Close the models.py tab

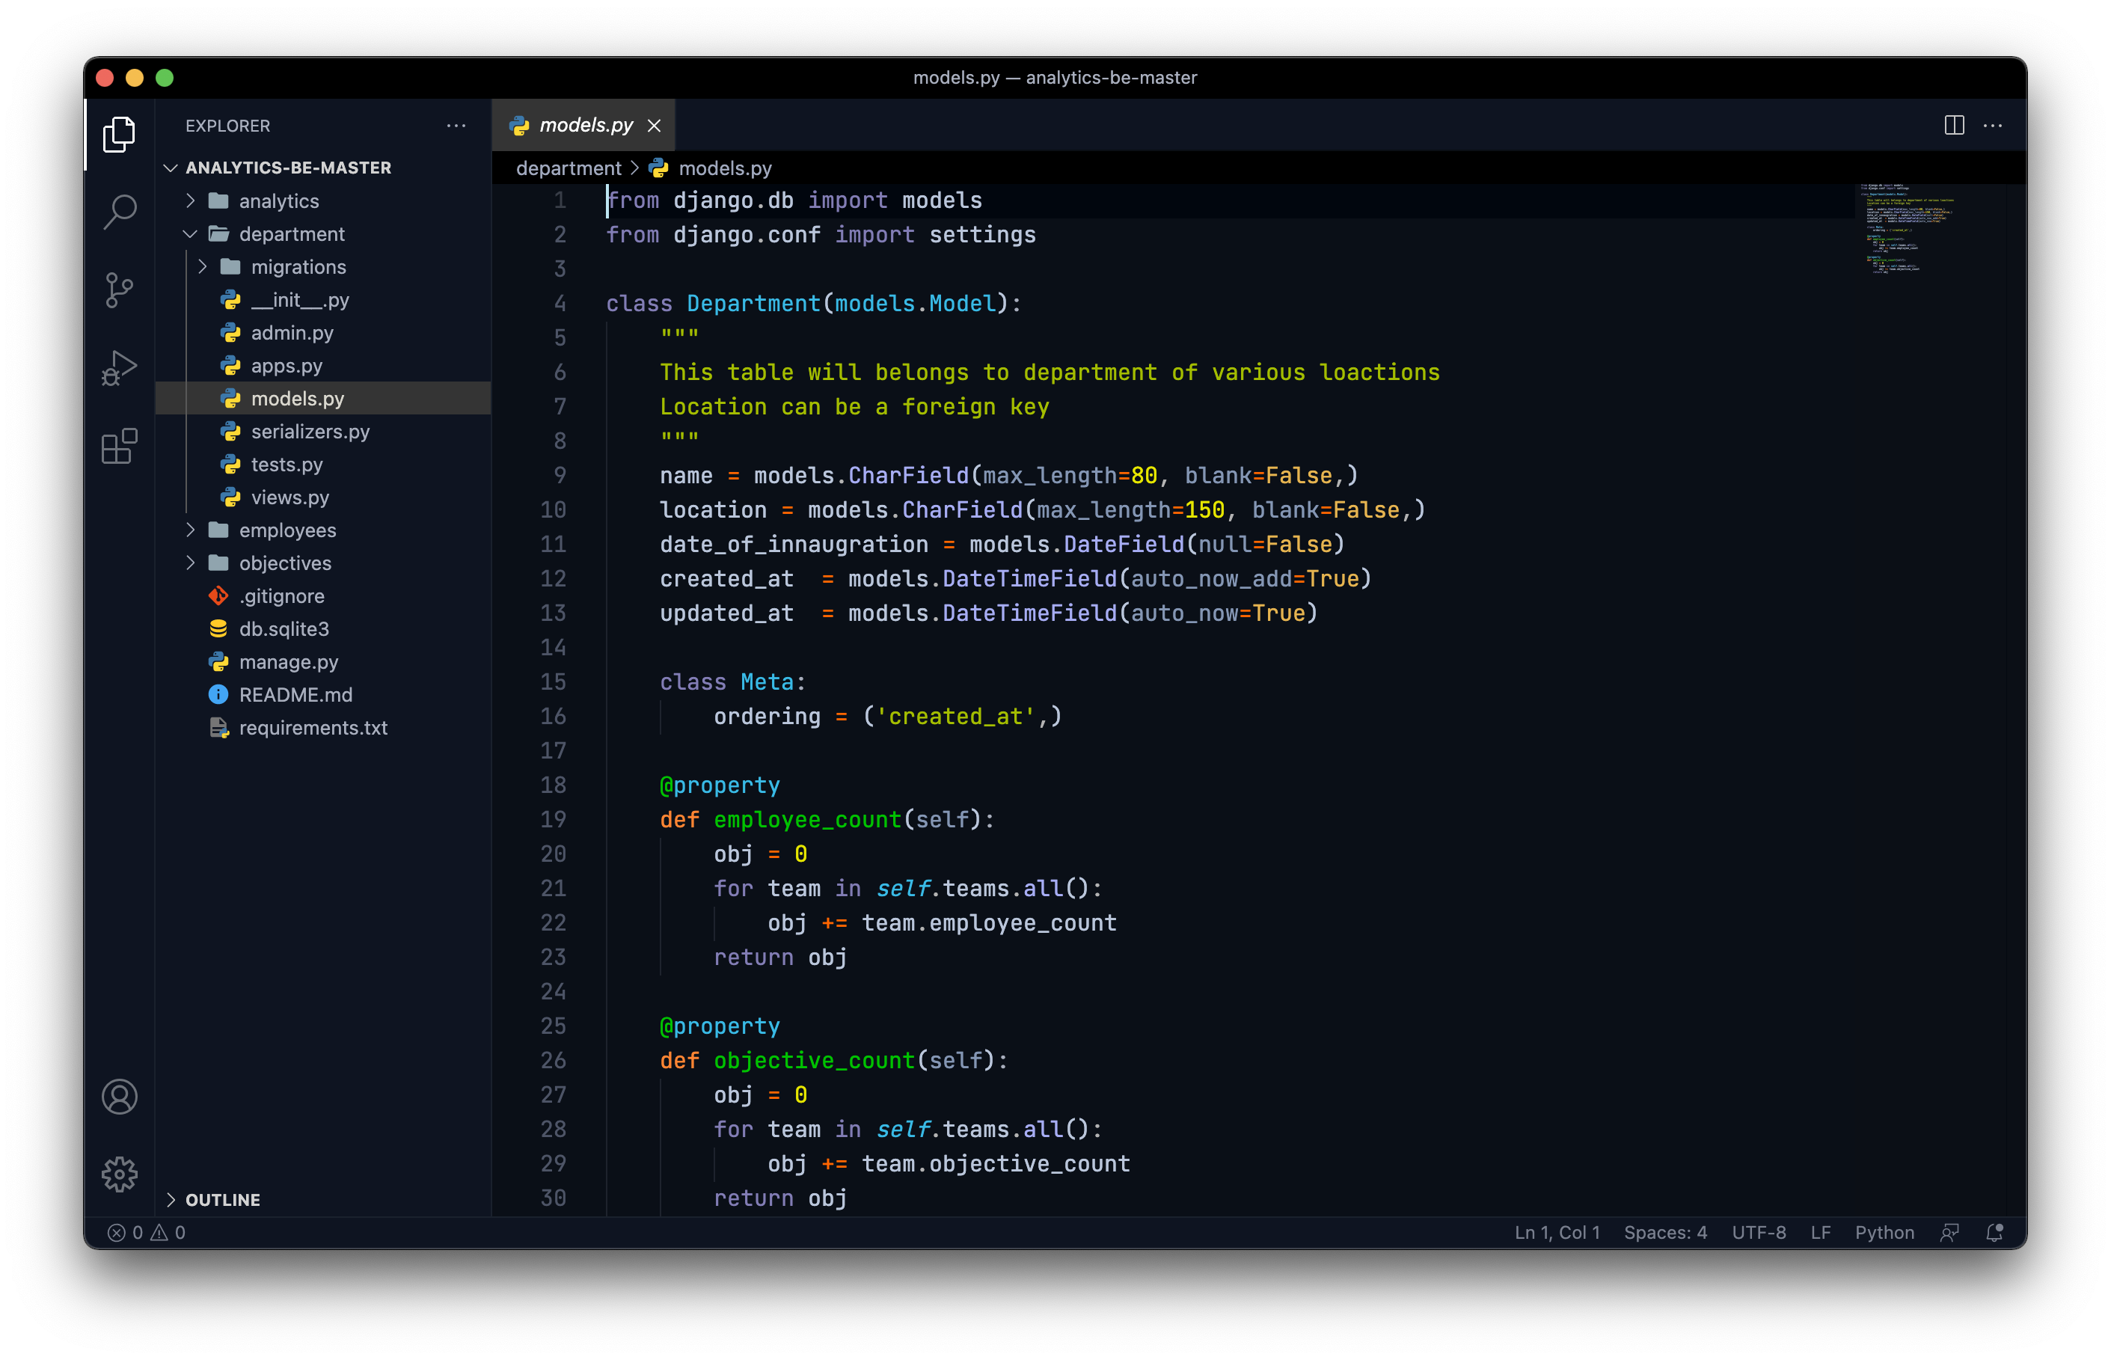click(x=655, y=126)
